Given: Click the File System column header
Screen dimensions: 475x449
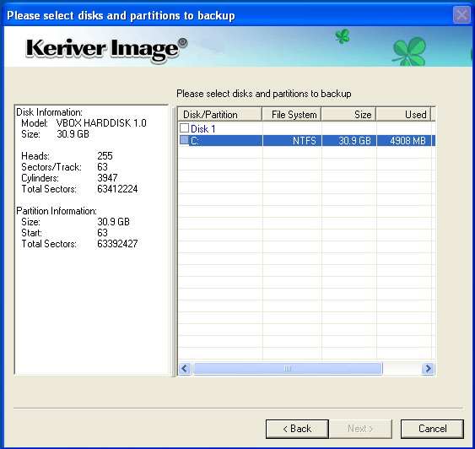Looking at the screenshot, I should [292, 115].
